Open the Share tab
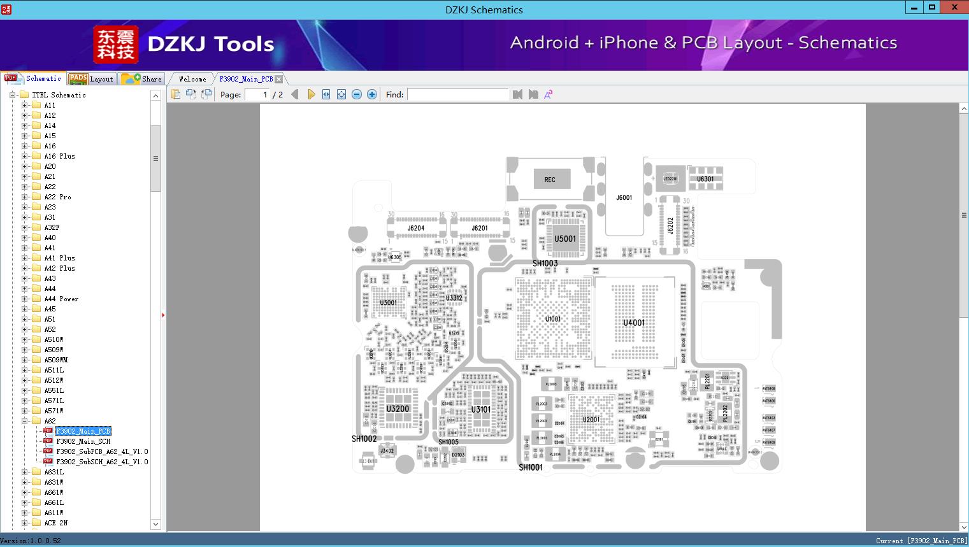Image resolution: width=969 pixels, height=547 pixels. 141,79
